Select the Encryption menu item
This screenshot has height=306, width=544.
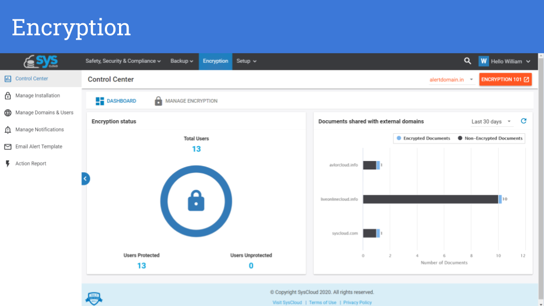click(215, 61)
